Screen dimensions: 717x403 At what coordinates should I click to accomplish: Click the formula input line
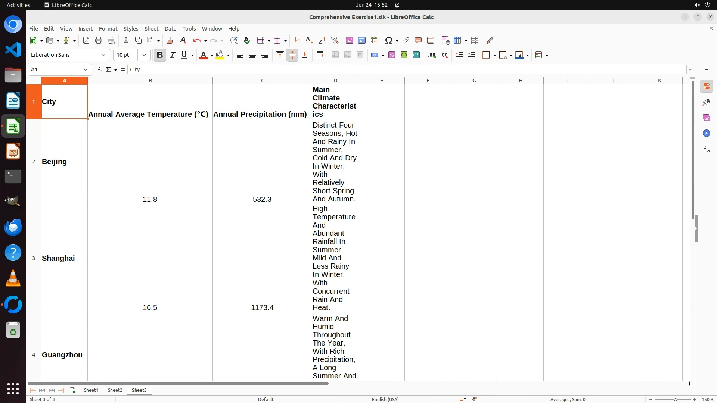[x=406, y=69]
